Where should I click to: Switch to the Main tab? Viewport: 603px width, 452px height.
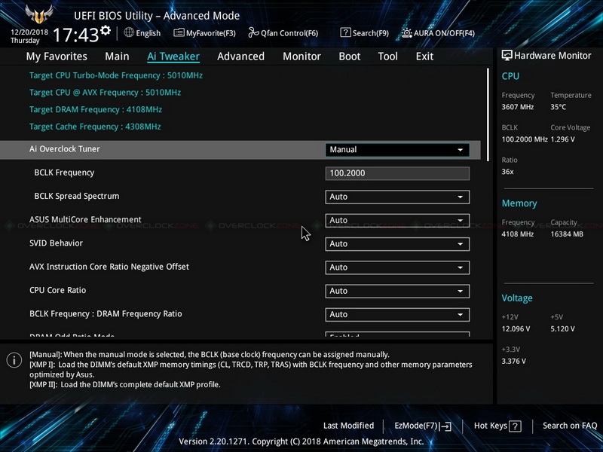pos(117,56)
